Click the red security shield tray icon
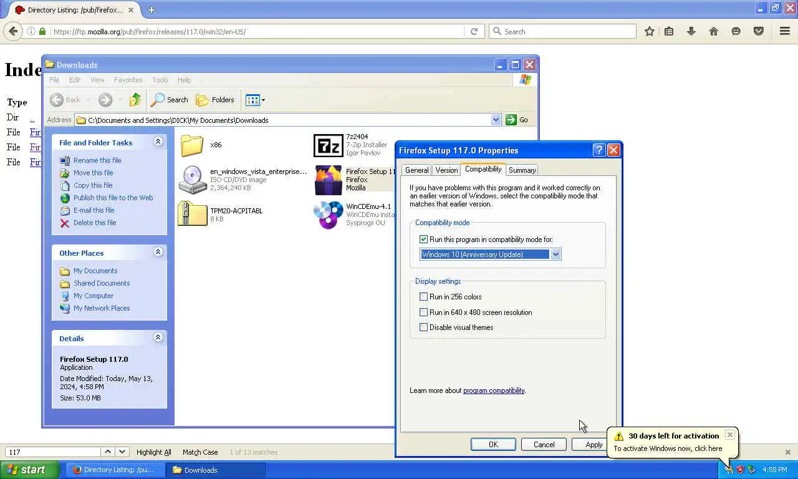This screenshot has width=798, height=479. point(740,470)
